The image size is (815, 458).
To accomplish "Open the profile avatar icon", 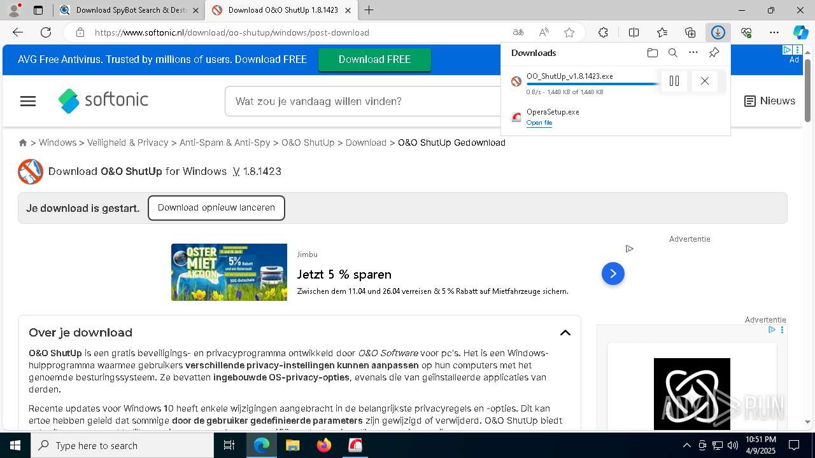I will [14, 10].
